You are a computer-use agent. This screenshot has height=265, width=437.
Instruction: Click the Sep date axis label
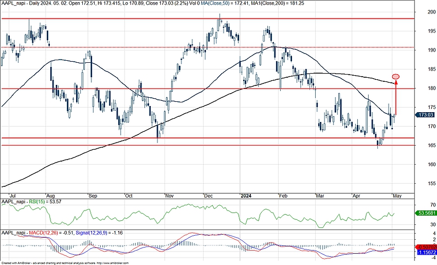point(93,196)
